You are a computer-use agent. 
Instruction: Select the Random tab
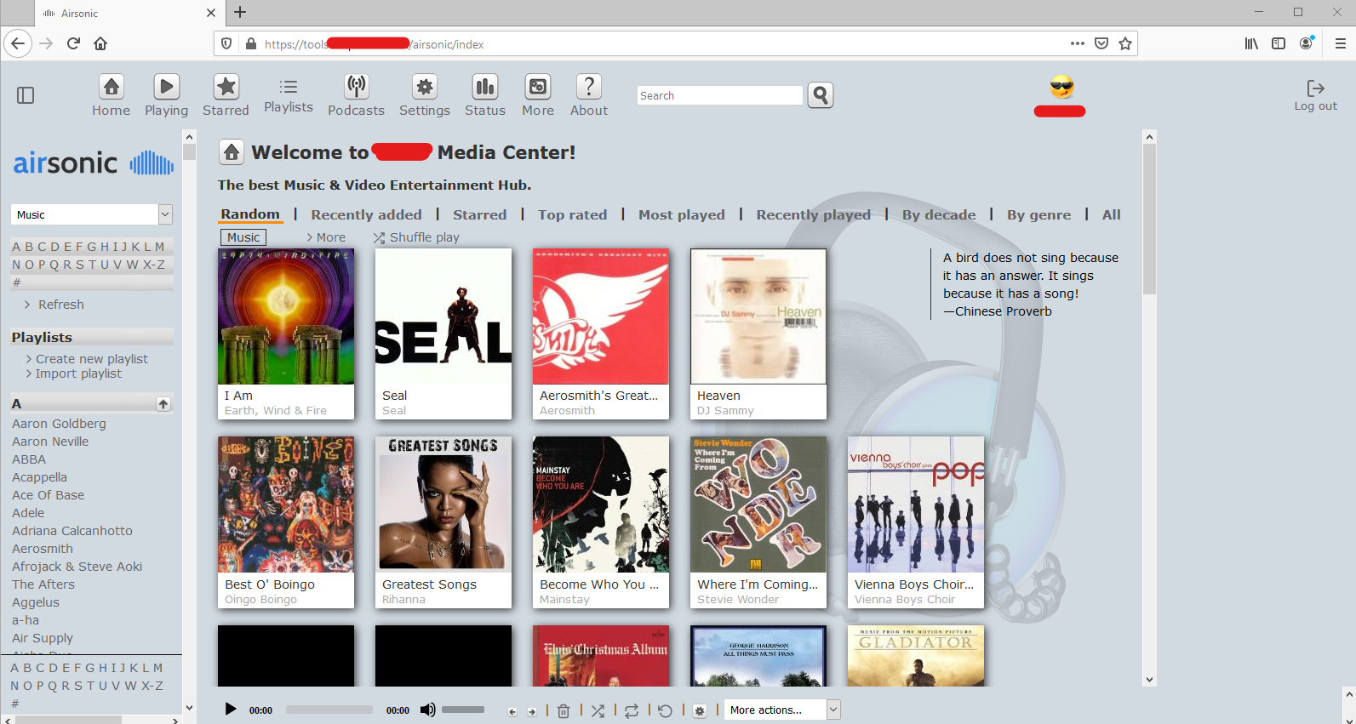coord(250,214)
